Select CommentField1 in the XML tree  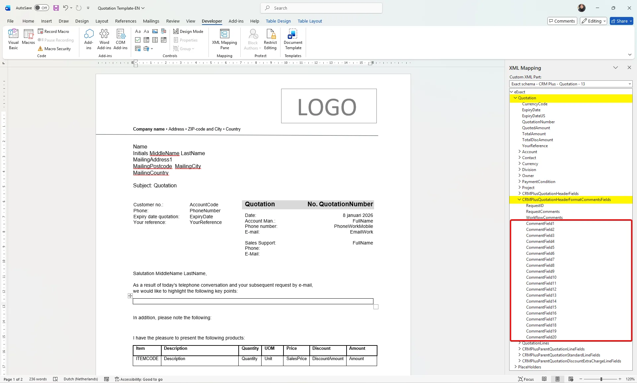540,224
